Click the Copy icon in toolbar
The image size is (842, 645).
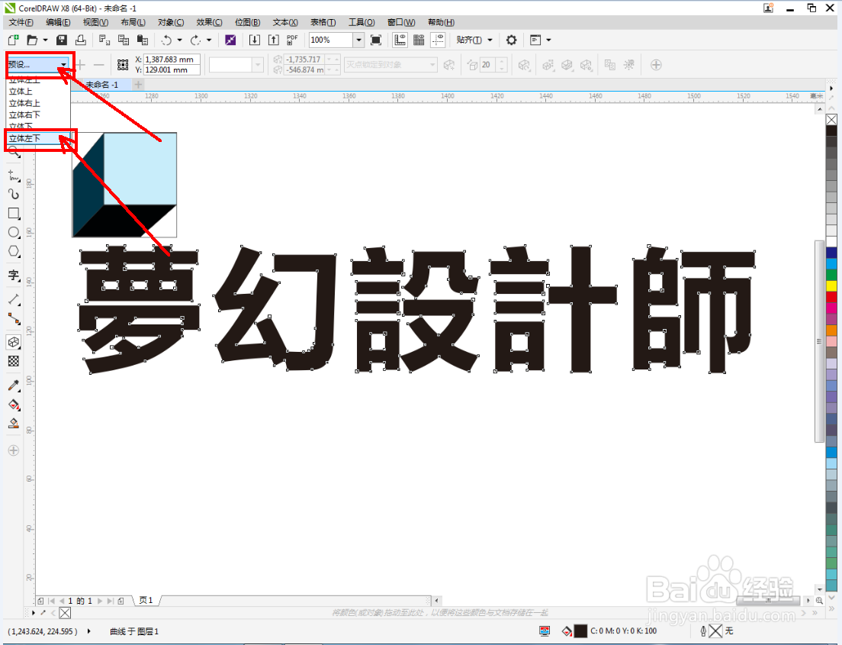pos(124,40)
